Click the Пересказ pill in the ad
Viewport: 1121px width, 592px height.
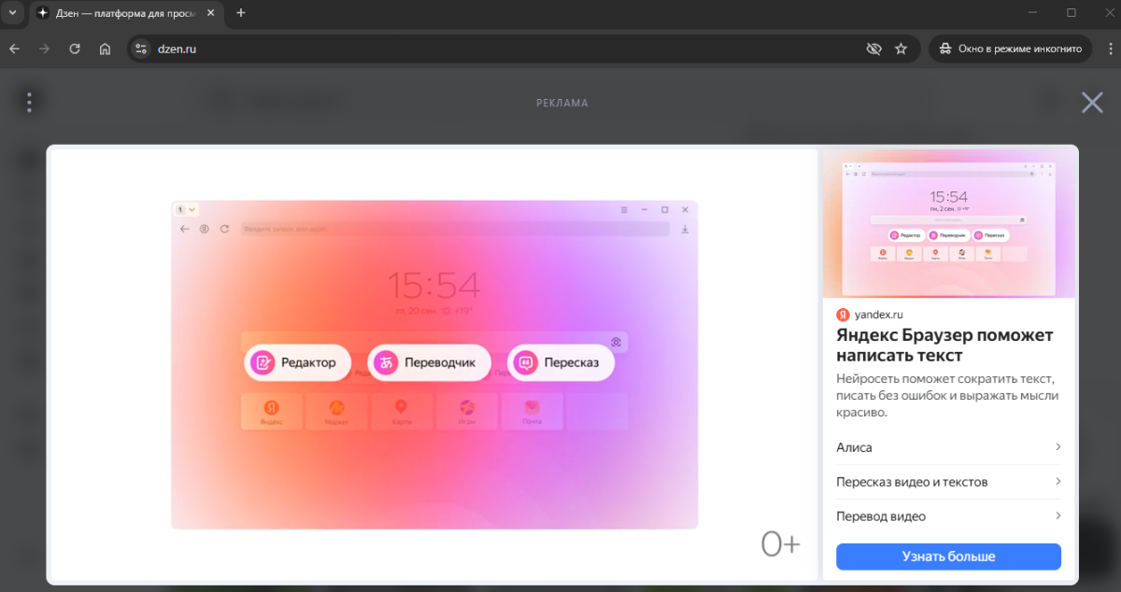[x=560, y=362]
